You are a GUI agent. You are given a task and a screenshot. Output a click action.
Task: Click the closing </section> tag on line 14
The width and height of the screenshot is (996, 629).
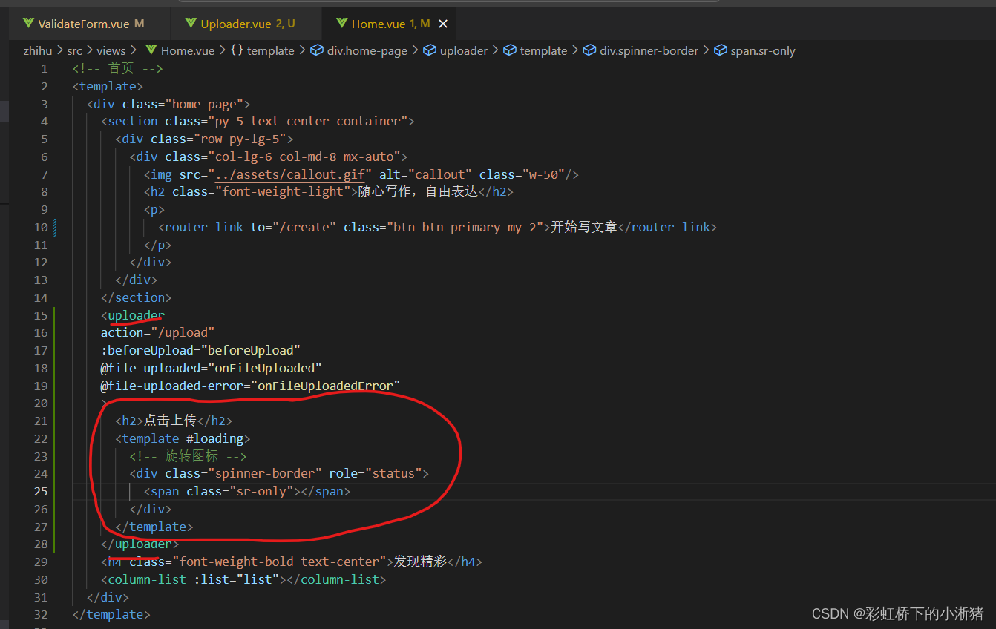pos(137,297)
